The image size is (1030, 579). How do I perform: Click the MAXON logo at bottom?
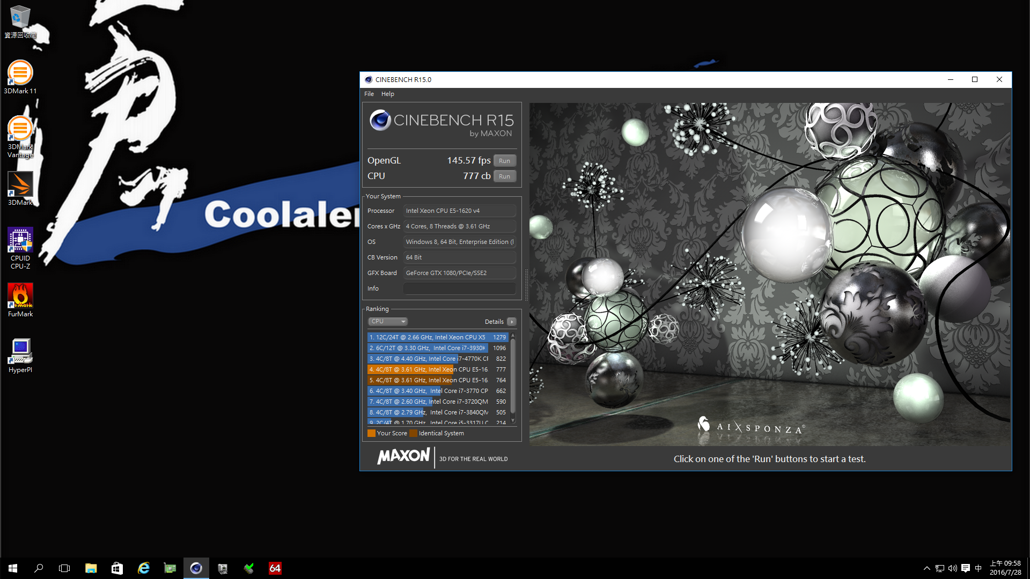click(403, 456)
